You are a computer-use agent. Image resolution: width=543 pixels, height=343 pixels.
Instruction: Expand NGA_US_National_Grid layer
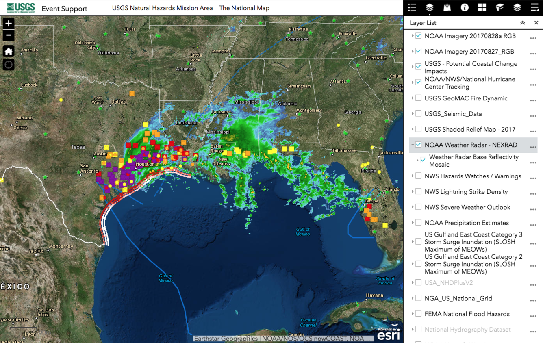[x=413, y=298]
